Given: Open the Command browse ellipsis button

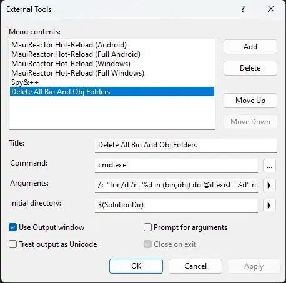Looking at the screenshot, I should pos(269,166).
